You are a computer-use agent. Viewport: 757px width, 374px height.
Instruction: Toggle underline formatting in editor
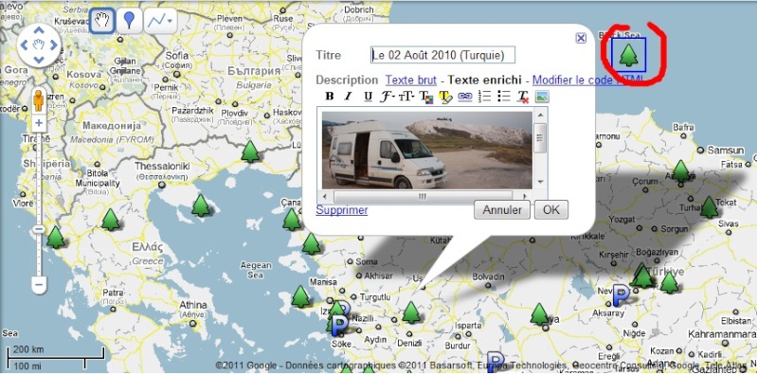click(x=368, y=97)
